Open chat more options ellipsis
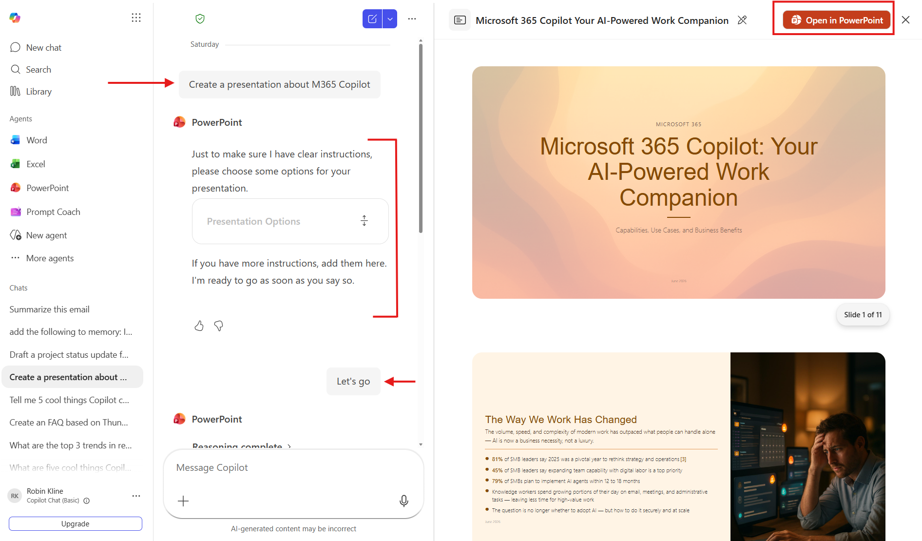 coord(412,19)
